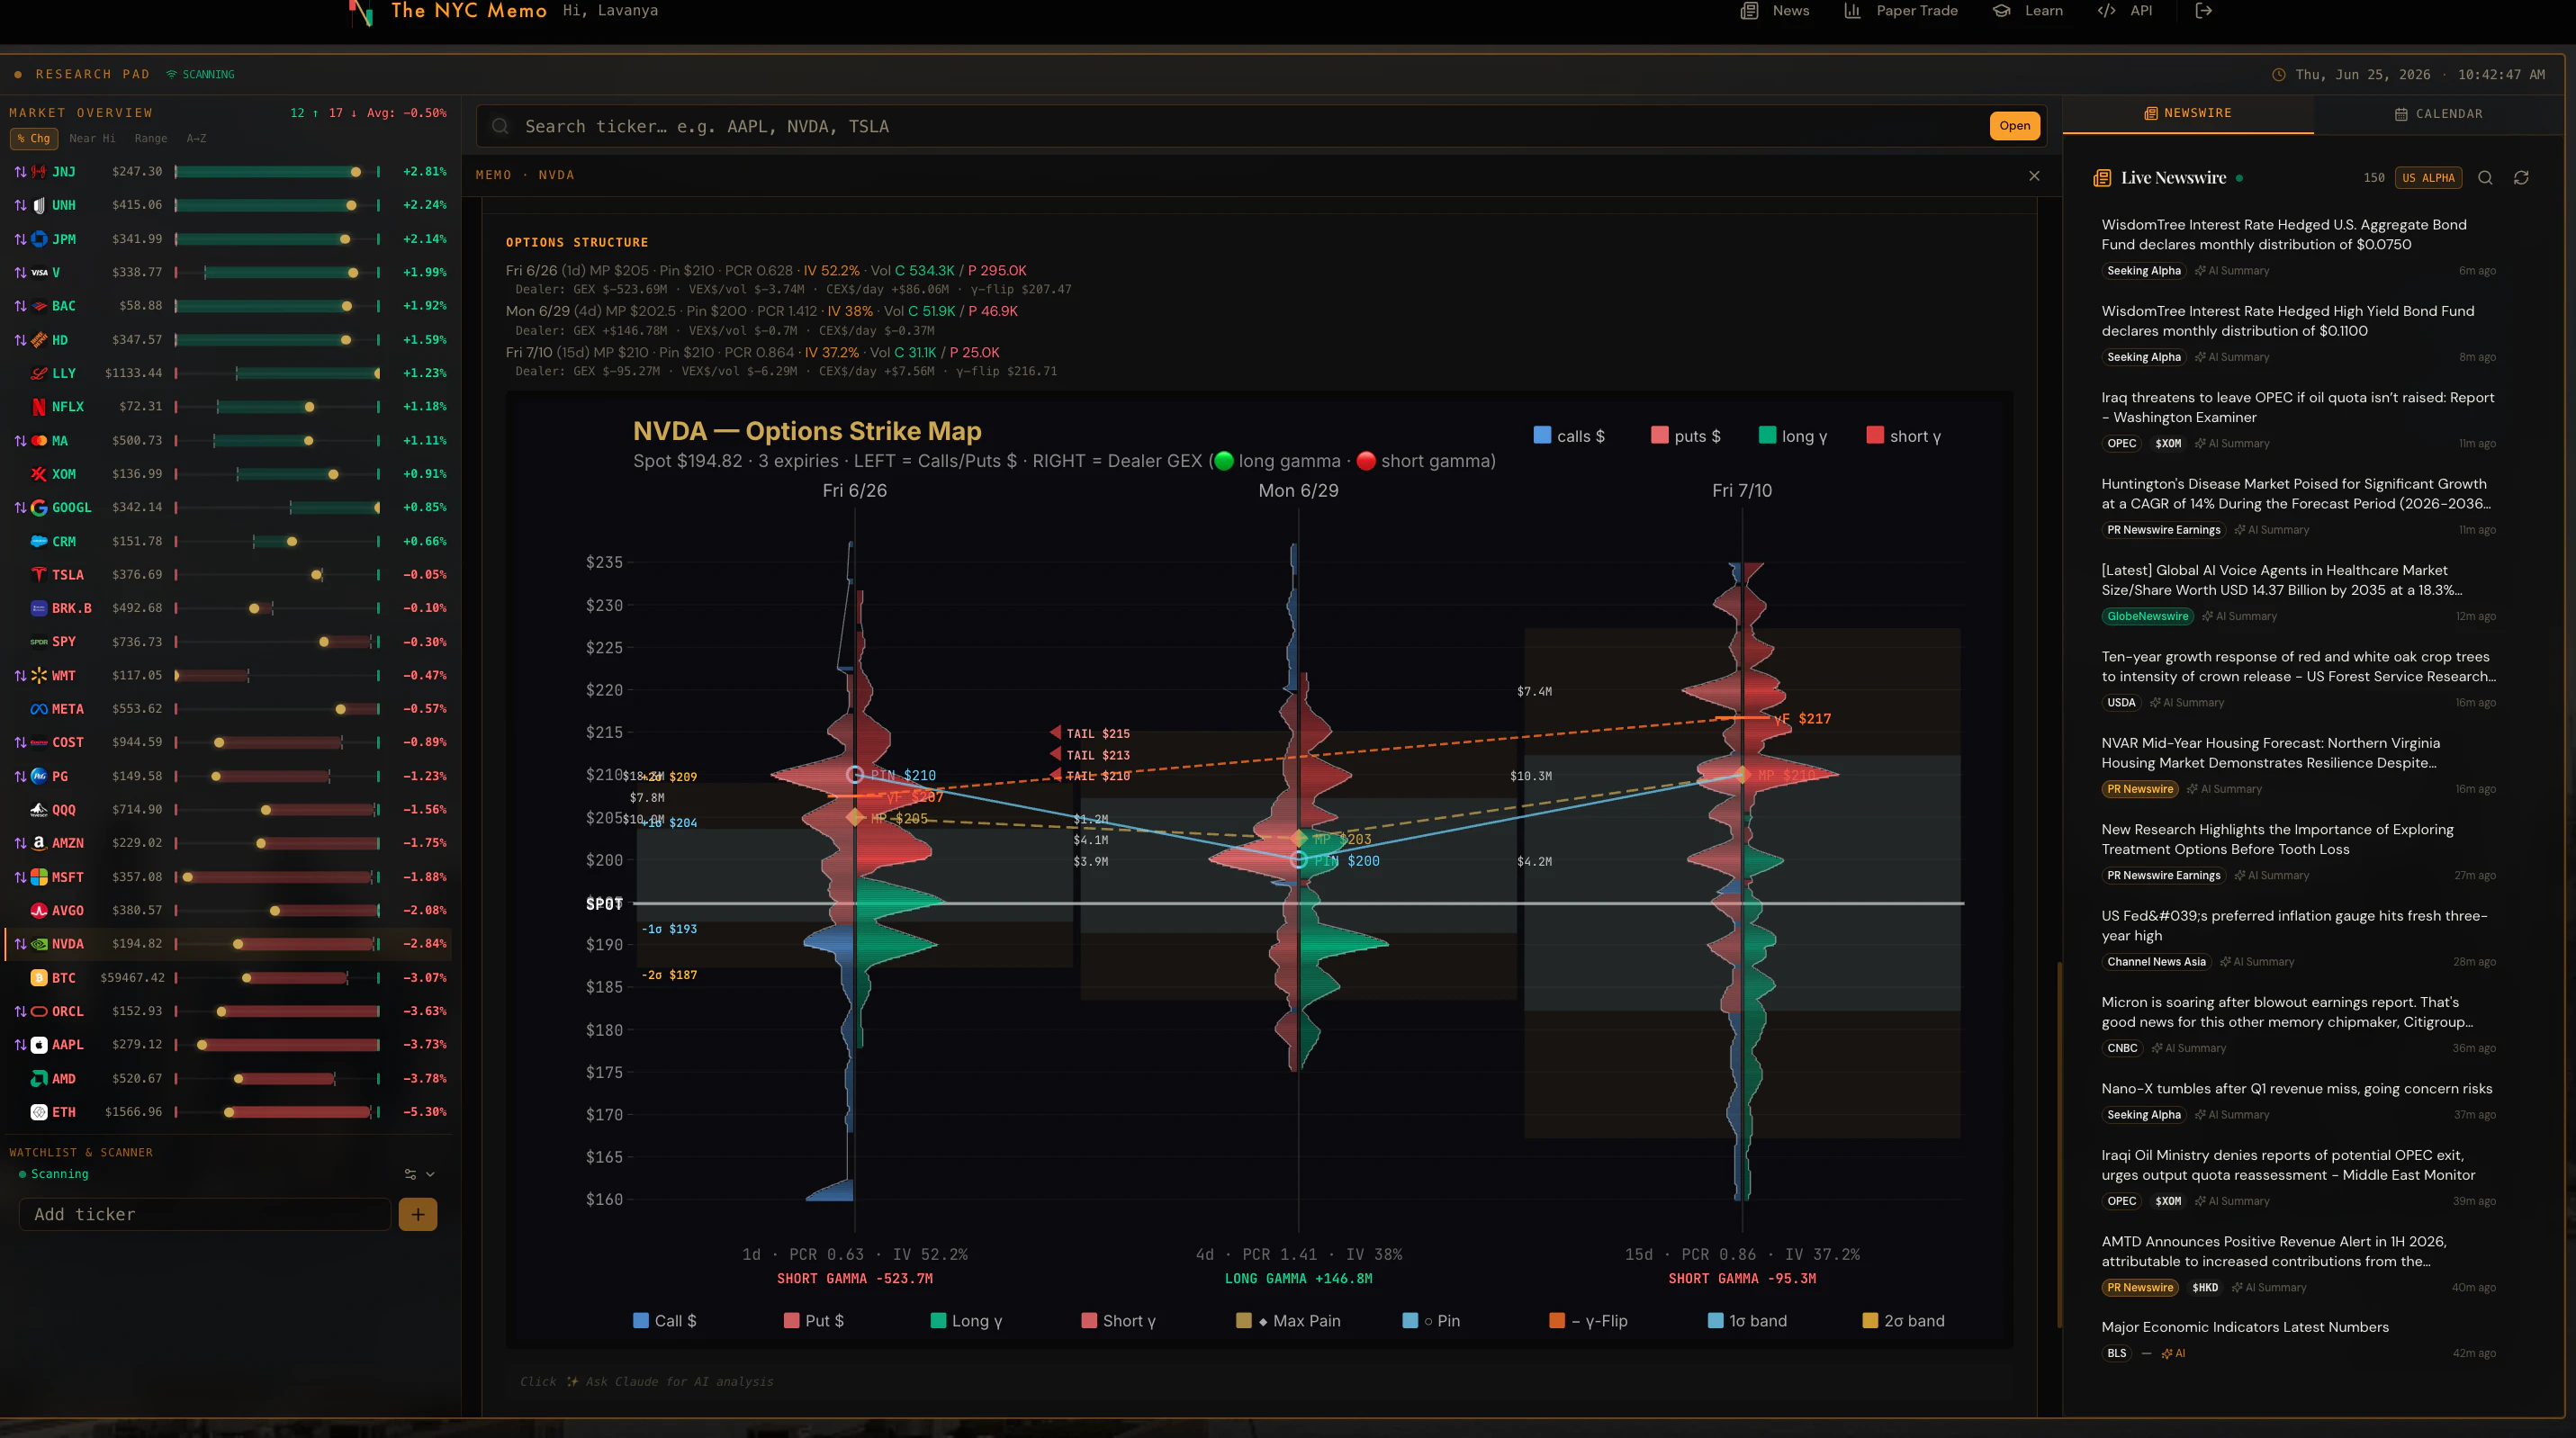2576x1438 pixels.
Task: Refresh the Live Newswire feed
Action: [2521, 178]
